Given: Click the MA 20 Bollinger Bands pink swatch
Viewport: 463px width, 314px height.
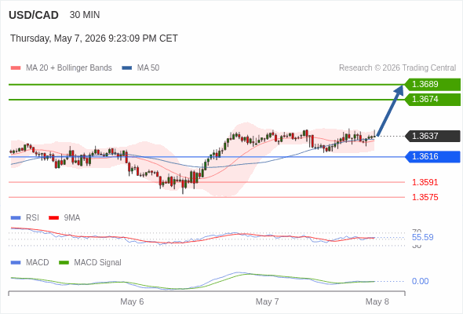Looking at the screenshot, I should tap(16, 68).
